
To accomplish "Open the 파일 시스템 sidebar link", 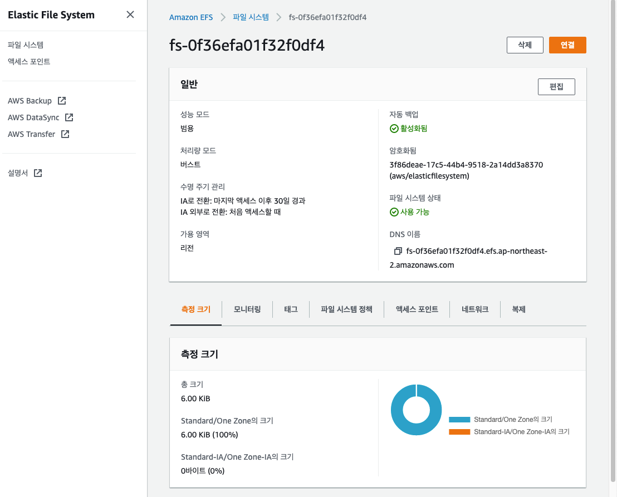I will 26,45.
